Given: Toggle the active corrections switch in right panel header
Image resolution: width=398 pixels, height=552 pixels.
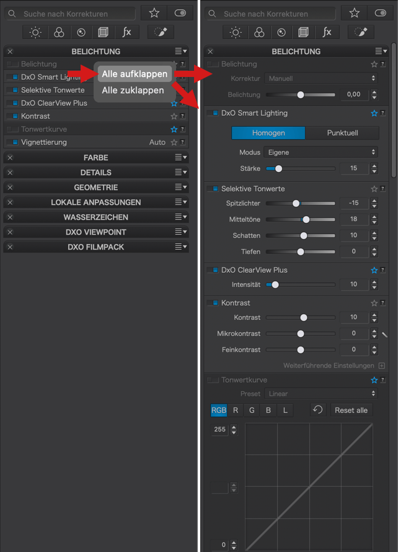Looking at the screenshot, I should 381,14.
